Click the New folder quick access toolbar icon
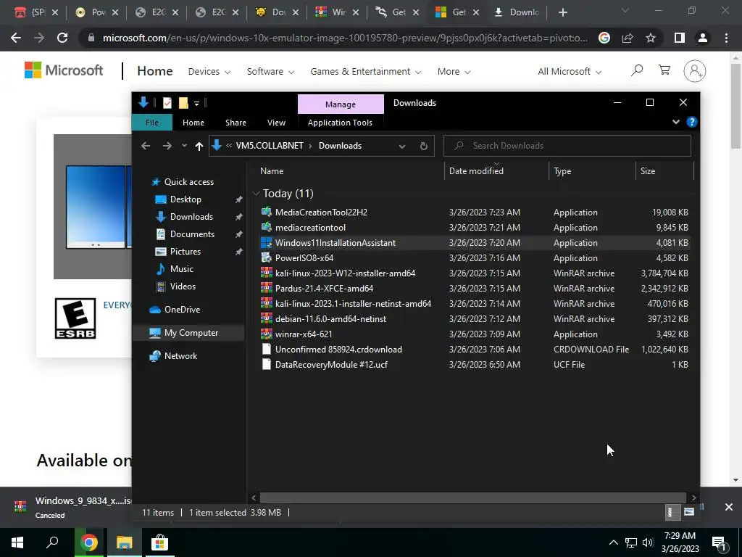The image size is (742, 557). 183,103
